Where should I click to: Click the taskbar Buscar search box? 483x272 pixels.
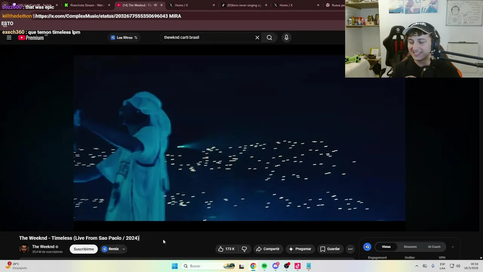pos(208,266)
